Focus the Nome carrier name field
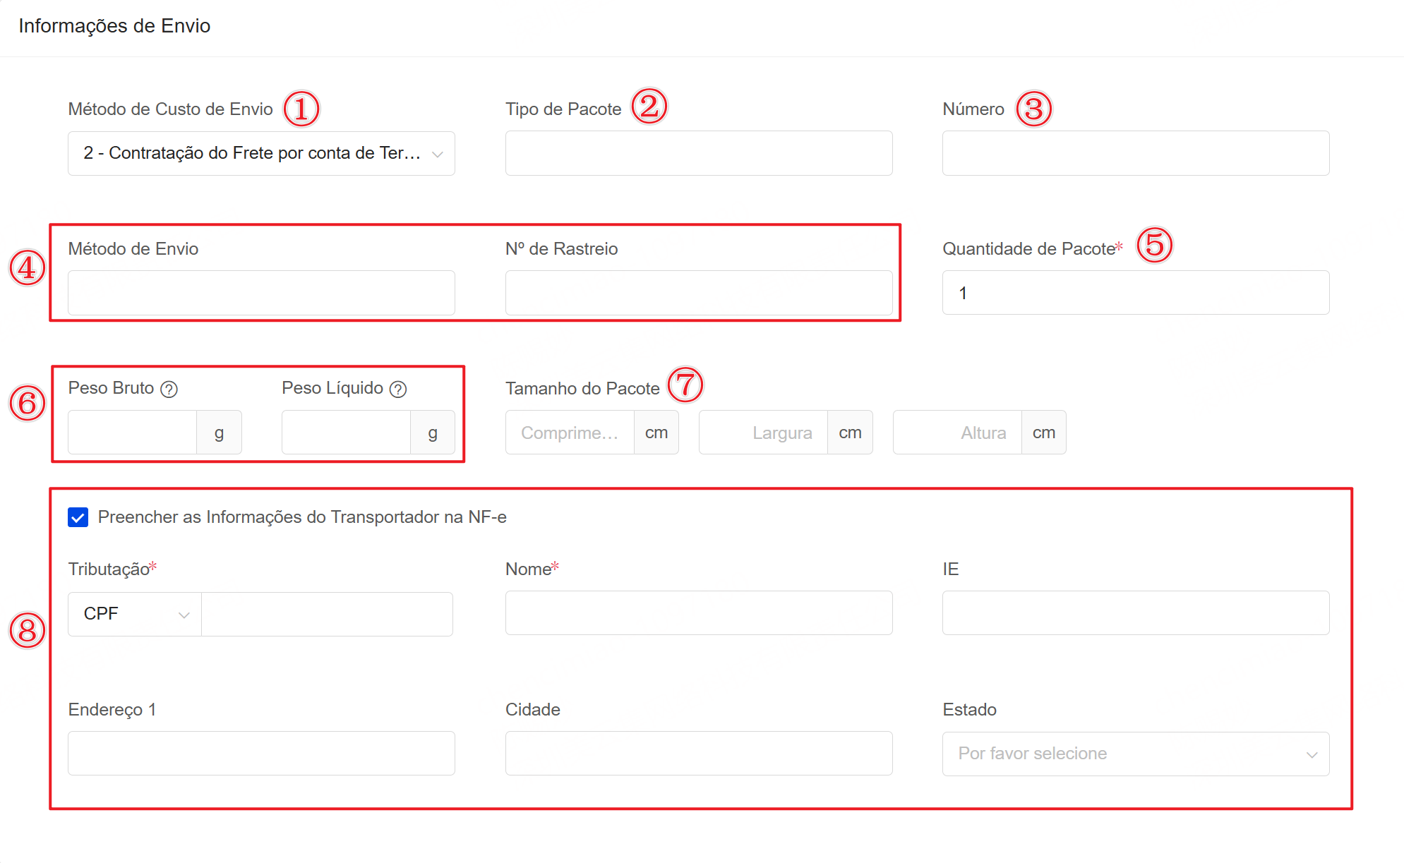1404x863 pixels. click(x=698, y=613)
